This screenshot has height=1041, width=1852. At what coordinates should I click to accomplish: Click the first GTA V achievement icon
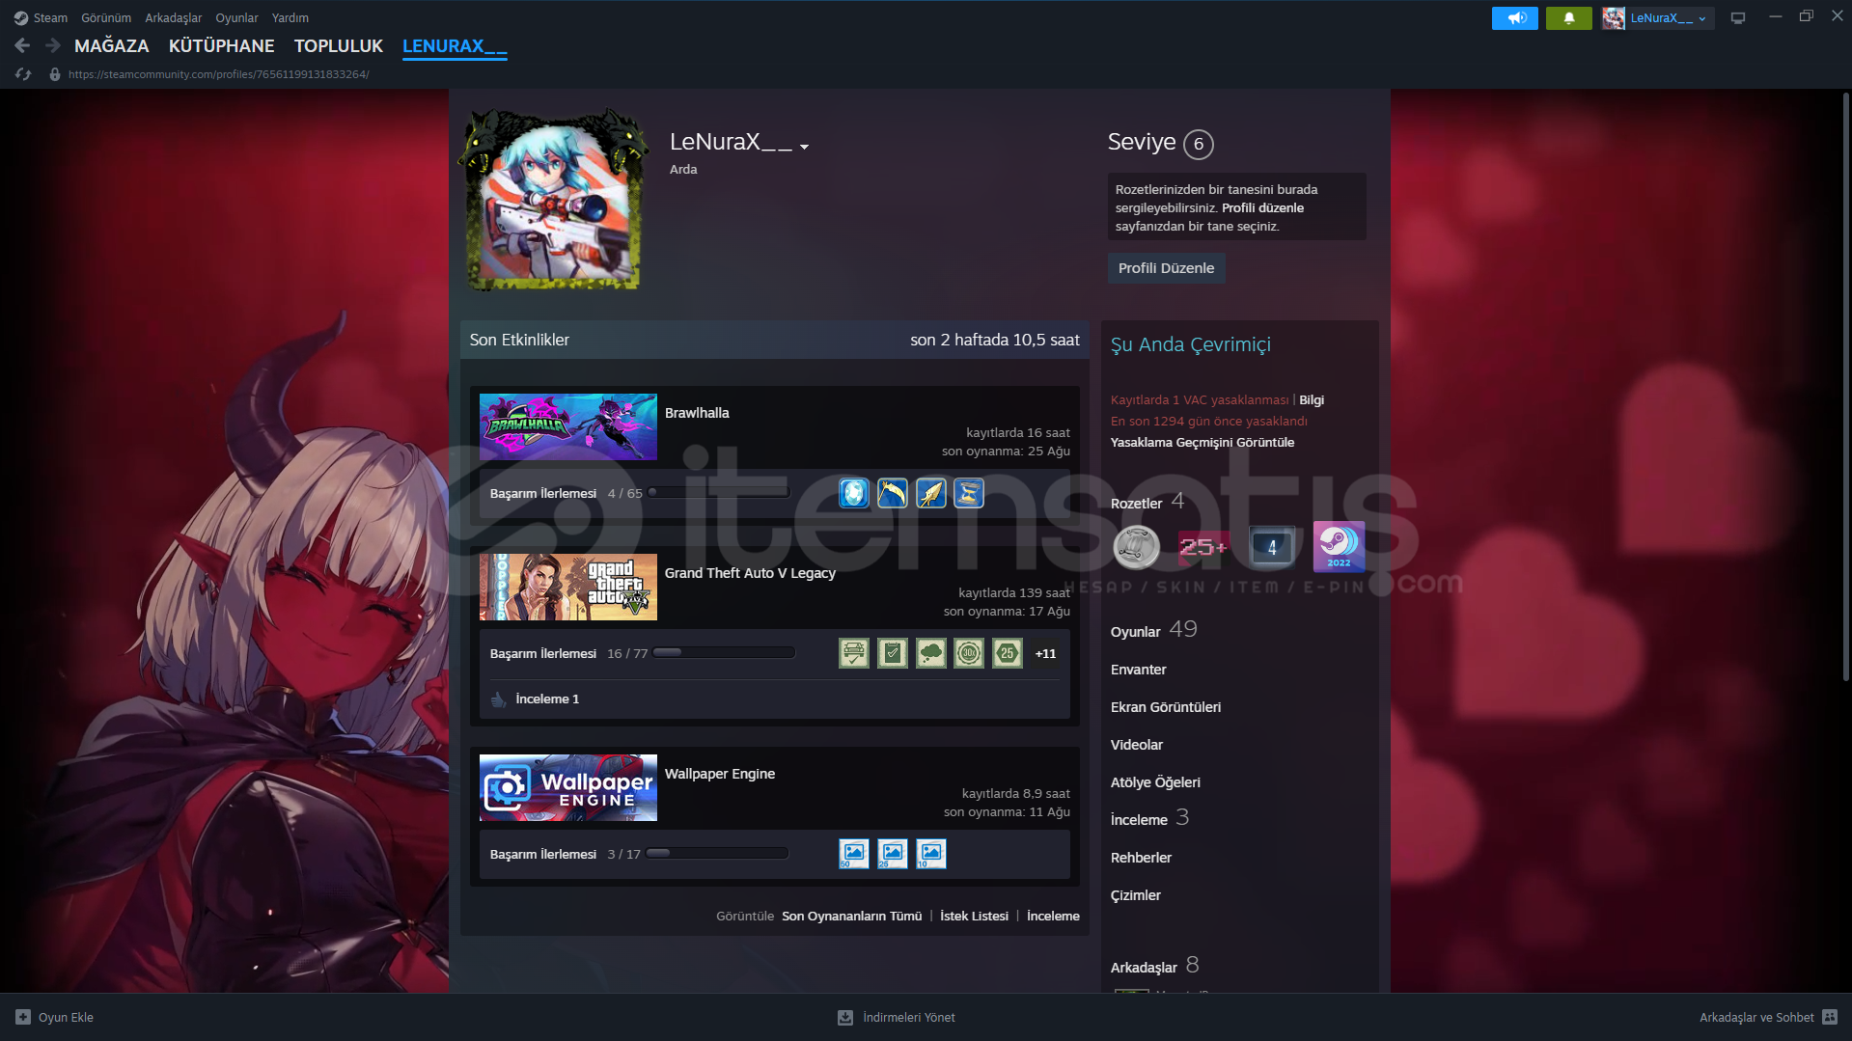pyautogui.click(x=854, y=653)
